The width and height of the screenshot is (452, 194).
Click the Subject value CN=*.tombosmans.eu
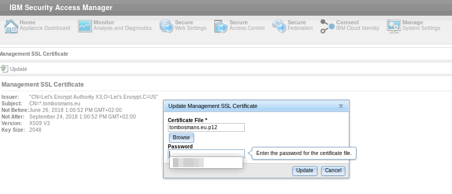point(55,103)
